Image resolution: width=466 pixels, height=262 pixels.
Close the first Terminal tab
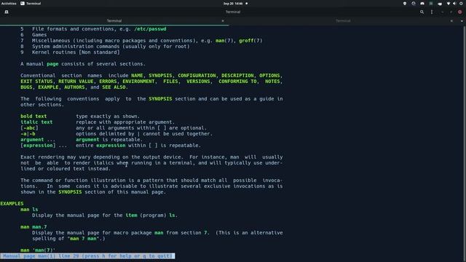(x=223, y=21)
